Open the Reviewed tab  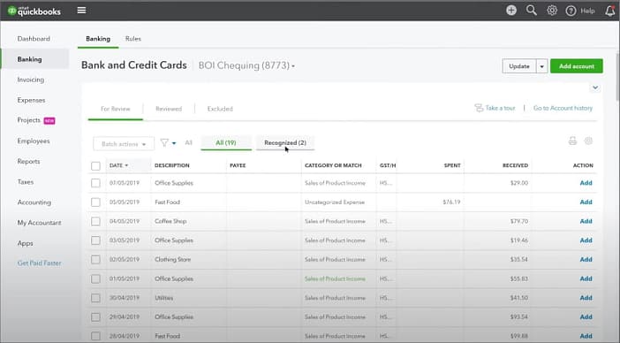click(x=169, y=109)
